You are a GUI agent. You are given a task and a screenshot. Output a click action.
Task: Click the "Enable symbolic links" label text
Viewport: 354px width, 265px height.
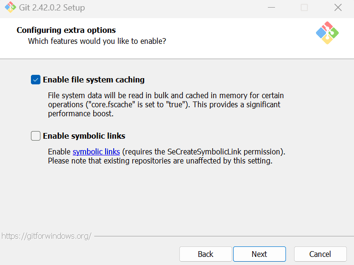pos(84,136)
